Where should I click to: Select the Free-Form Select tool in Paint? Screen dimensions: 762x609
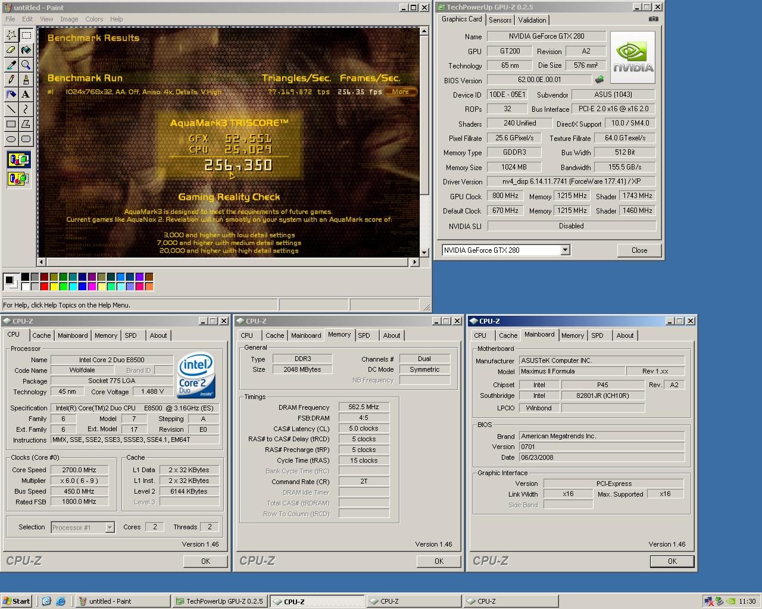tap(11, 35)
